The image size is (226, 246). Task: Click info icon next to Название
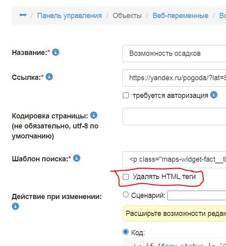[55, 52]
